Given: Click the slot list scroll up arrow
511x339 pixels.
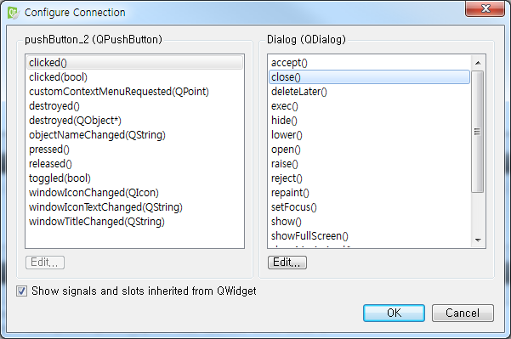Looking at the screenshot, I should point(478,63).
